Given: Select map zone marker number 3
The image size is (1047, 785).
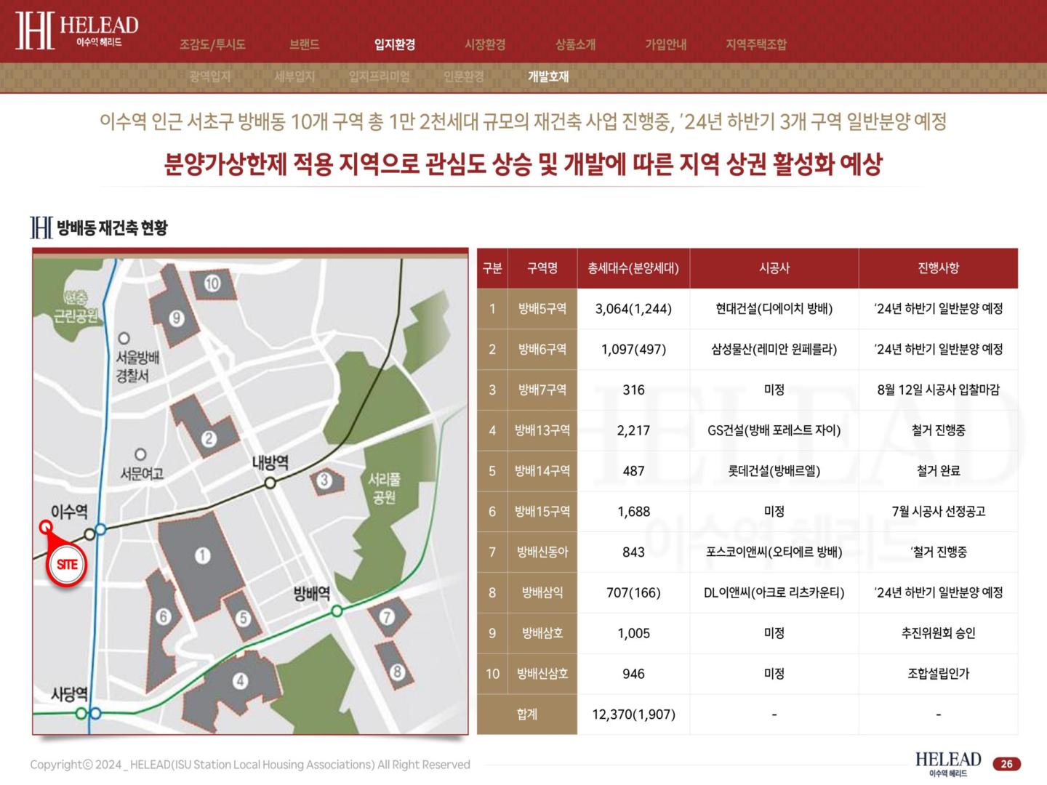Looking at the screenshot, I should point(324,480).
